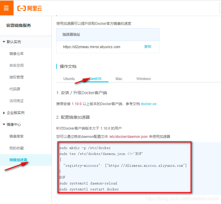Screen dimensions: 221x204
Task: Click the 容器镜像服务 sidebar title
Action: [19, 25]
